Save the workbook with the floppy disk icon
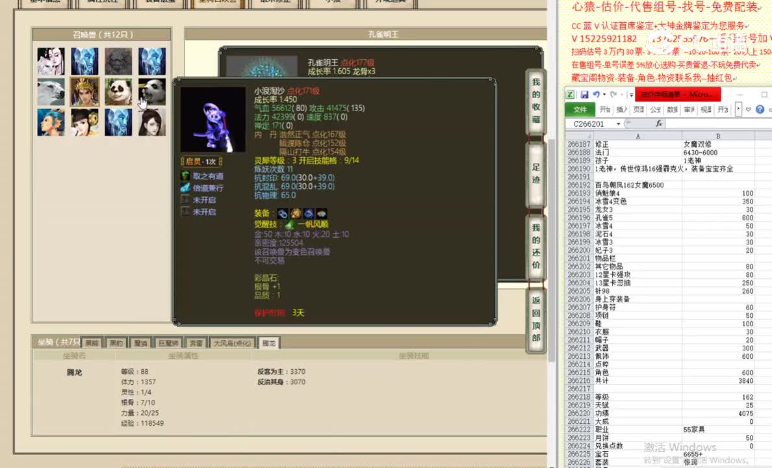772x468 pixels. [584, 94]
